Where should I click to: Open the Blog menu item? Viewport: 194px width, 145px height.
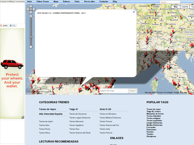(x=115, y=2)
